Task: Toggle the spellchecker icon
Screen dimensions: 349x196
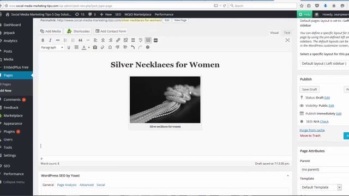Action: tap(141, 40)
